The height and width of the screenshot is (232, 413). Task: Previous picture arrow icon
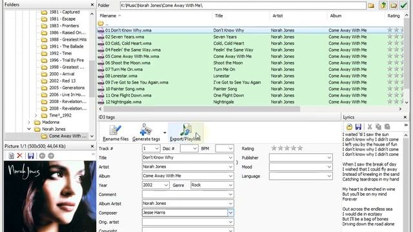pos(42,156)
